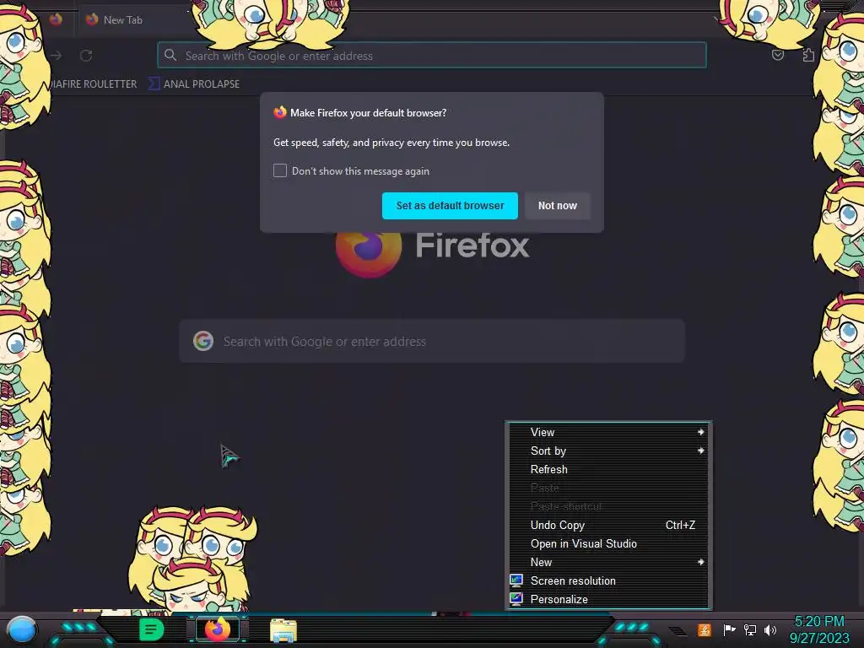Click the Screen resolution monitor icon
Screen dimensions: 864x648
pyautogui.click(x=516, y=580)
